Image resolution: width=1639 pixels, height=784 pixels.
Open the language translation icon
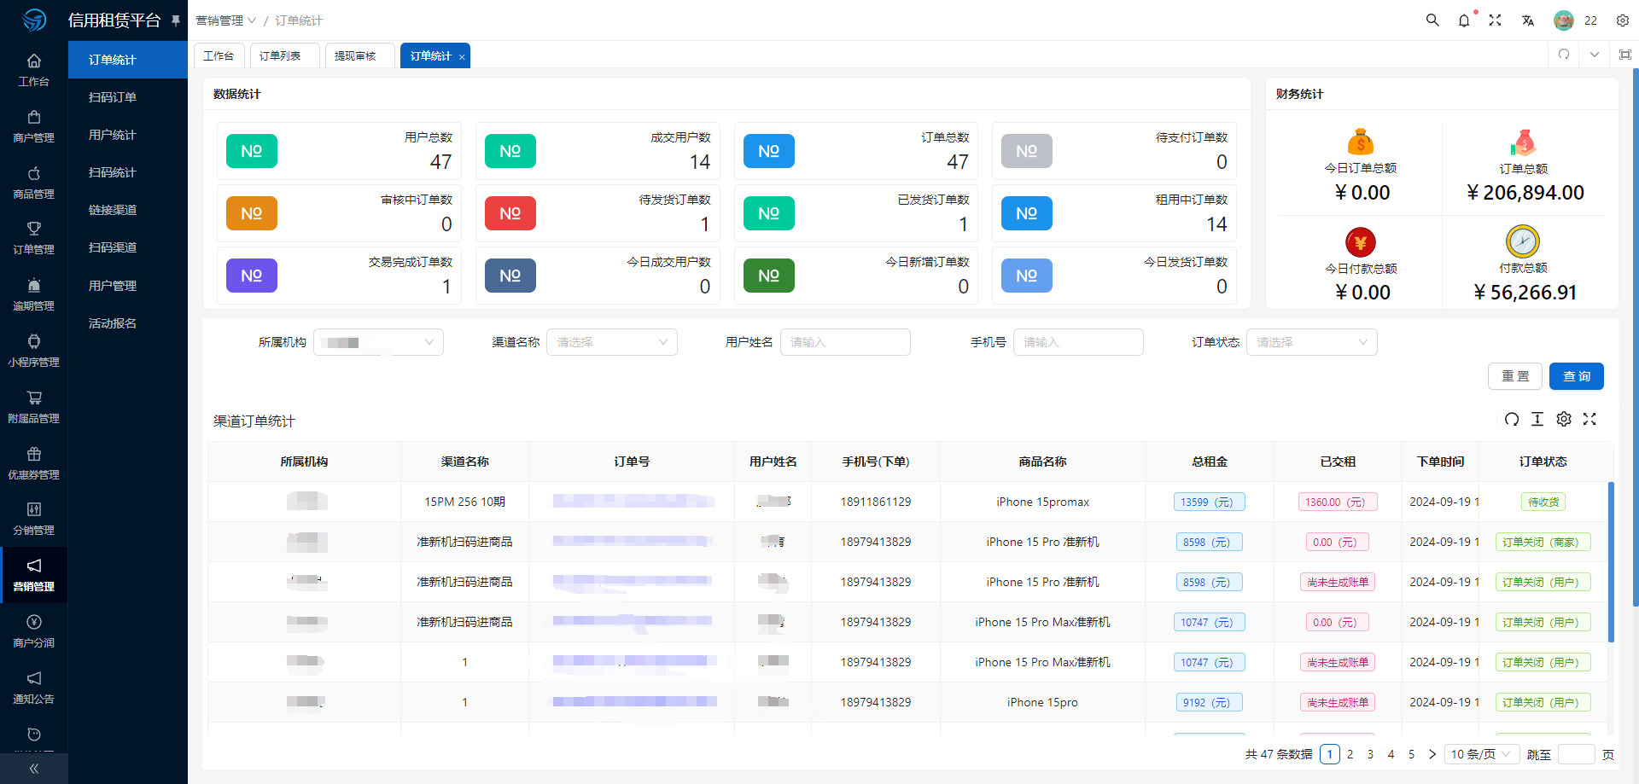click(1527, 20)
